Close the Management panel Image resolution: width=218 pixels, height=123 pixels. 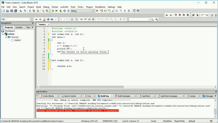[33, 23]
